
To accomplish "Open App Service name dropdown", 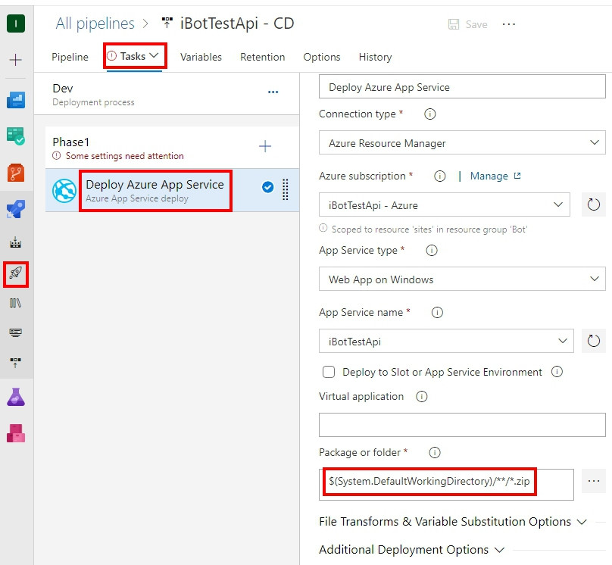I will click(x=446, y=341).
